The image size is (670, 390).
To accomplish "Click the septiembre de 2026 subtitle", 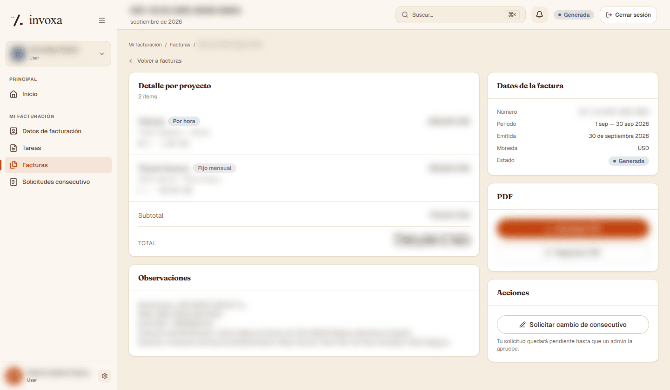I will coord(156,22).
